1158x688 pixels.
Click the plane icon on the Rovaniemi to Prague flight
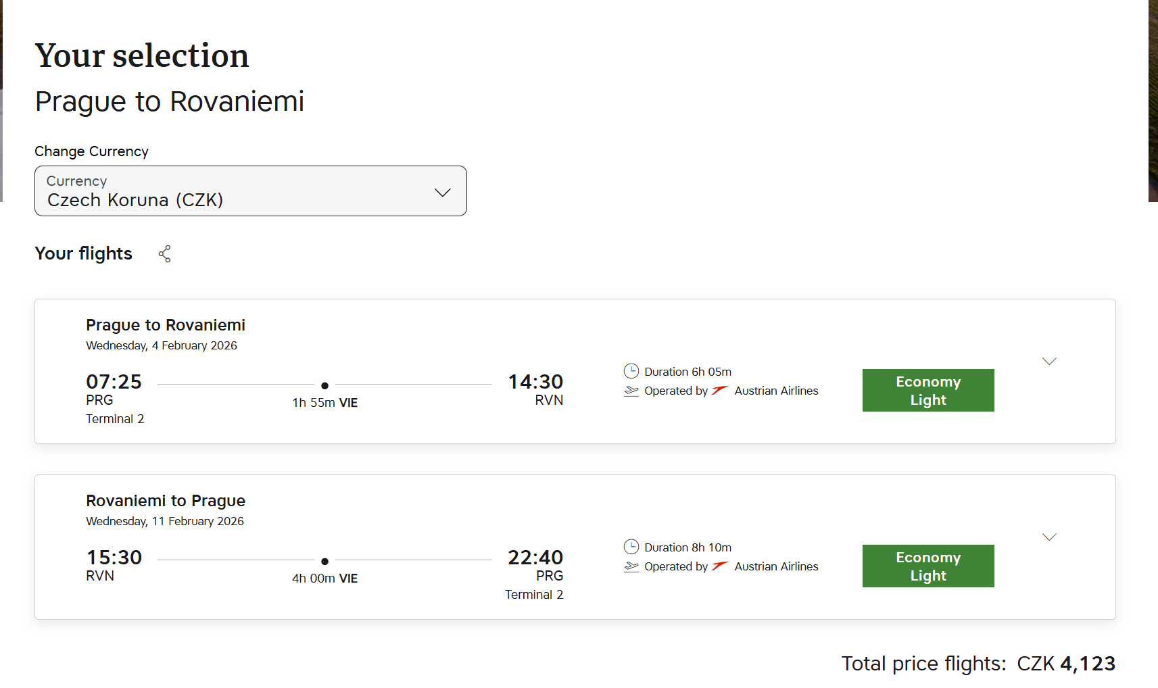(631, 566)
